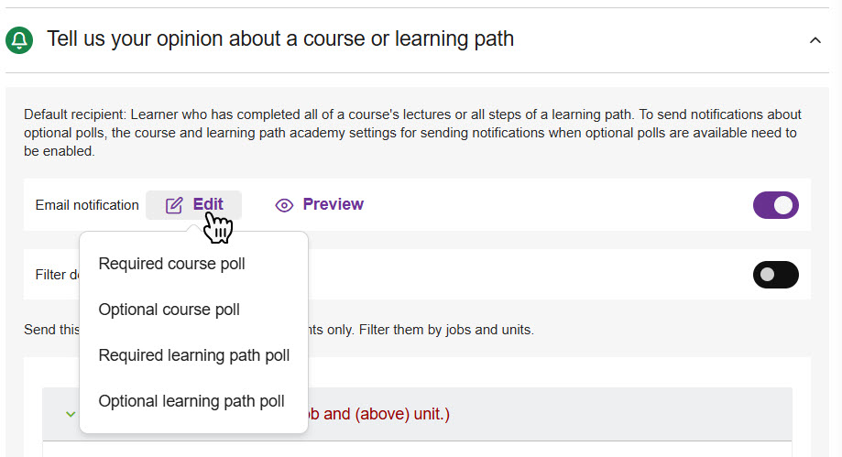Select Optional learning path poll
Image resolution: width=842 pixels, height=457 pixels.
[191, 401]
